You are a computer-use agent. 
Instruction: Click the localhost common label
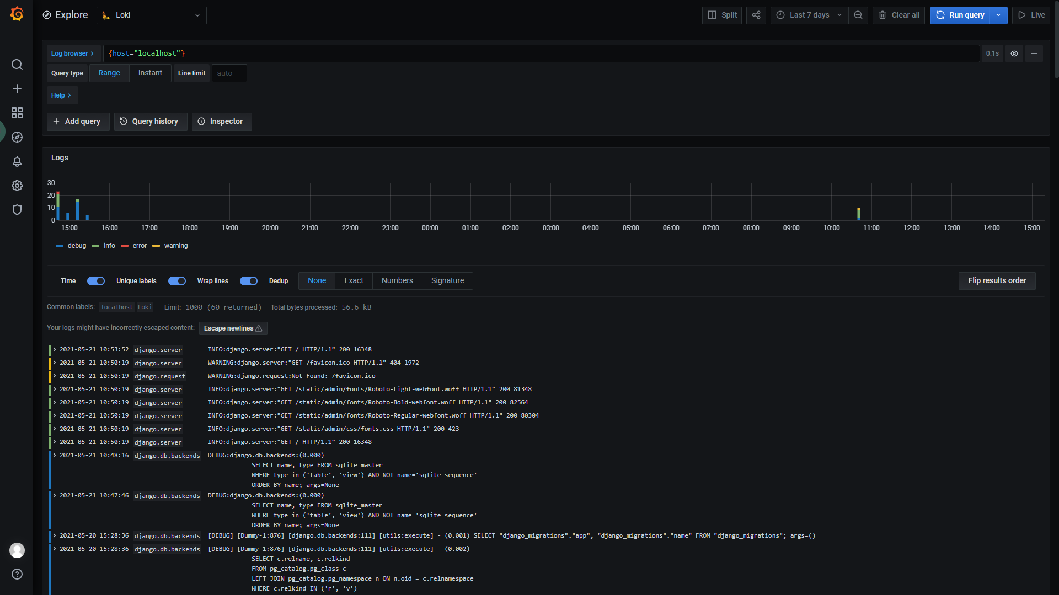click(117, 307)
